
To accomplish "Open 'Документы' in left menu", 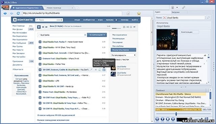I will (x=17, y=65).
